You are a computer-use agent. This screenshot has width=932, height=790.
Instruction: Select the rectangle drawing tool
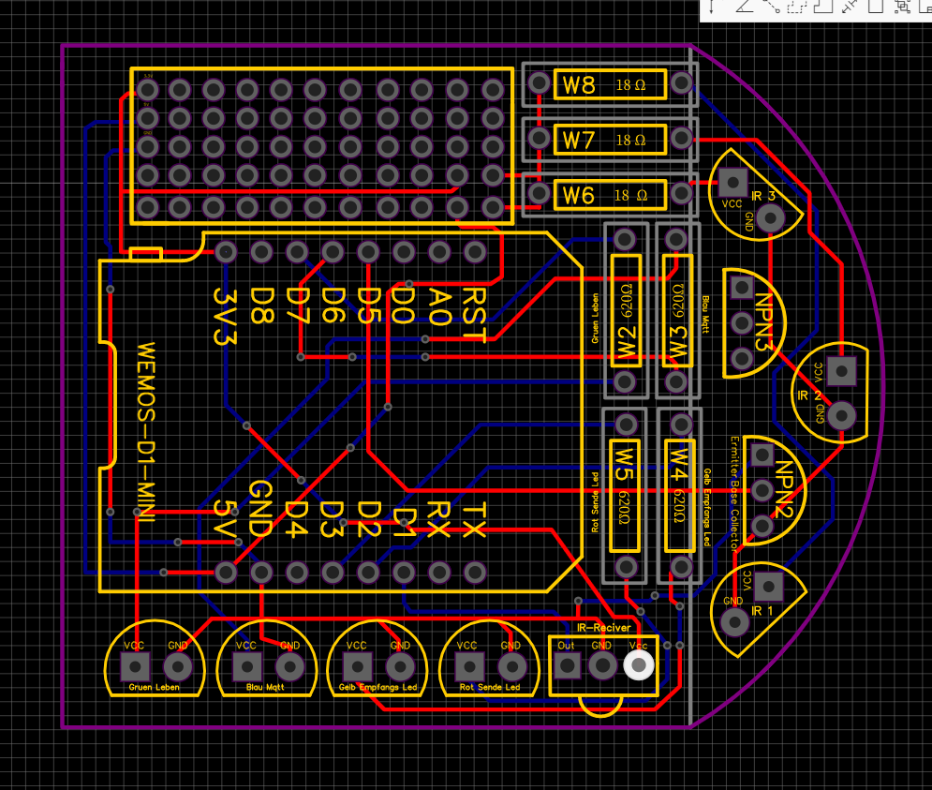[x=876, y=6]
